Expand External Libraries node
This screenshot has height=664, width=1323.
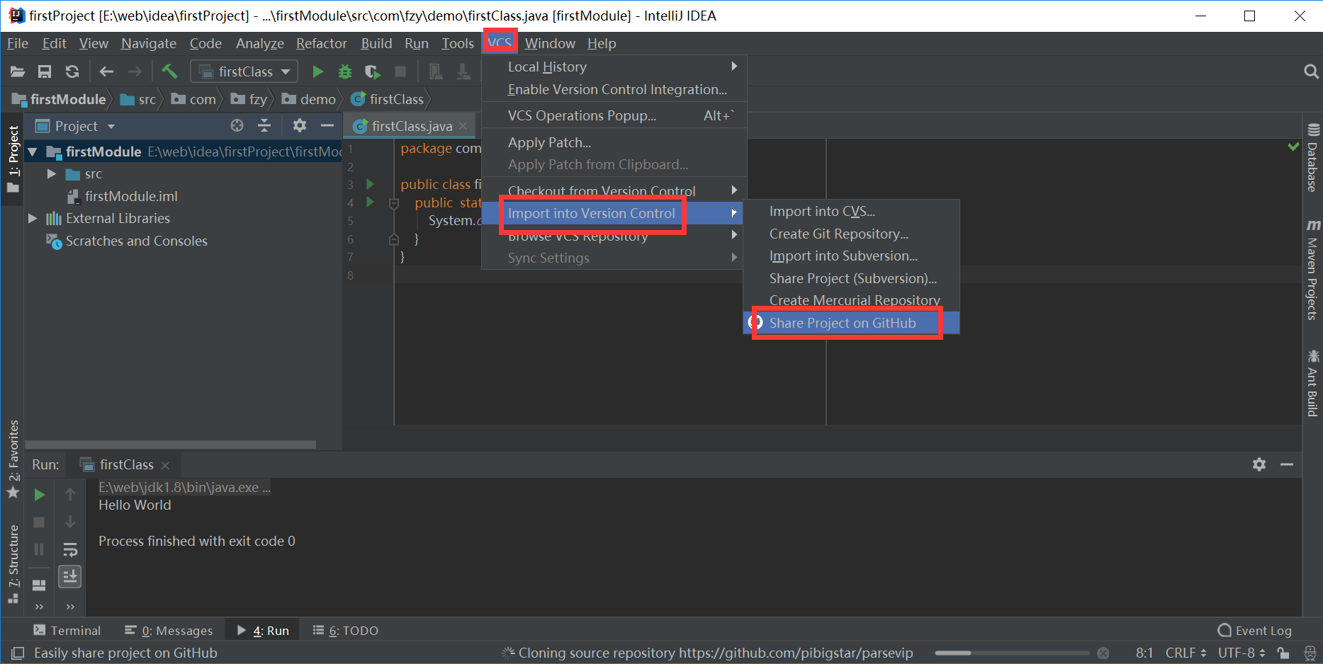point(32,219)
